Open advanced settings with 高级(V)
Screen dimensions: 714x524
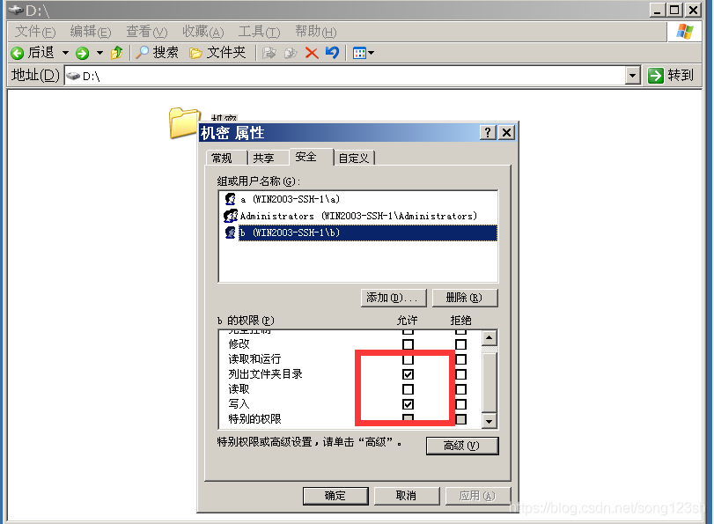click(462, 446)
